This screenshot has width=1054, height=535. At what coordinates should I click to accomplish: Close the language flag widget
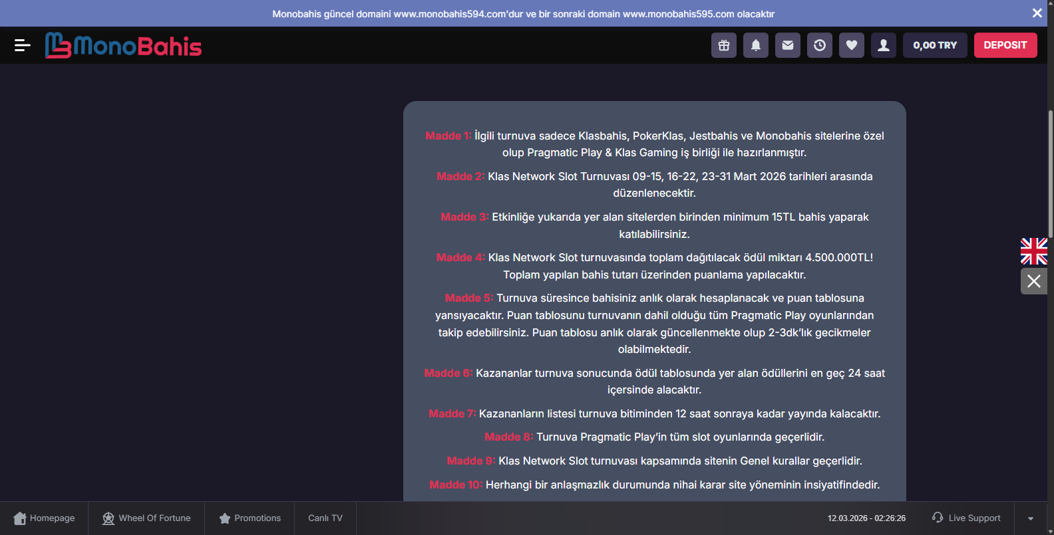pyautogui.click(x=1034, y=281)
